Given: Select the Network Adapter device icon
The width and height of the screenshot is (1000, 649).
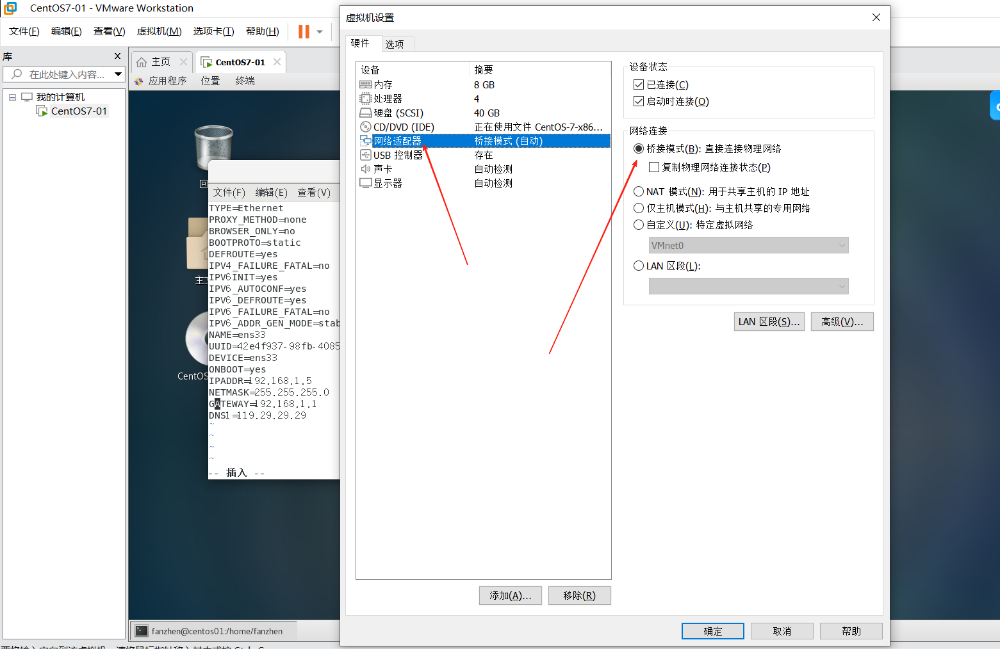Looking at the screenshot, I should pos(366,141).
